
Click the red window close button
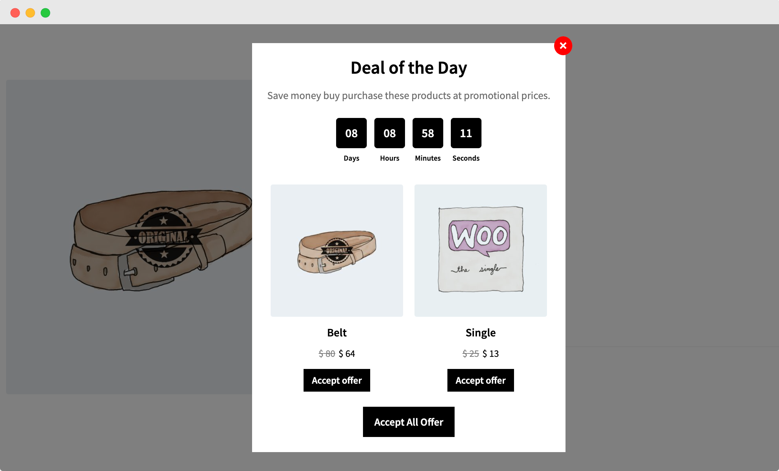(x=15, y=13)
